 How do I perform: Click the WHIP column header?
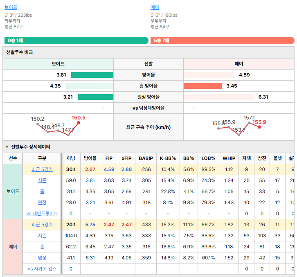[229, 158]
